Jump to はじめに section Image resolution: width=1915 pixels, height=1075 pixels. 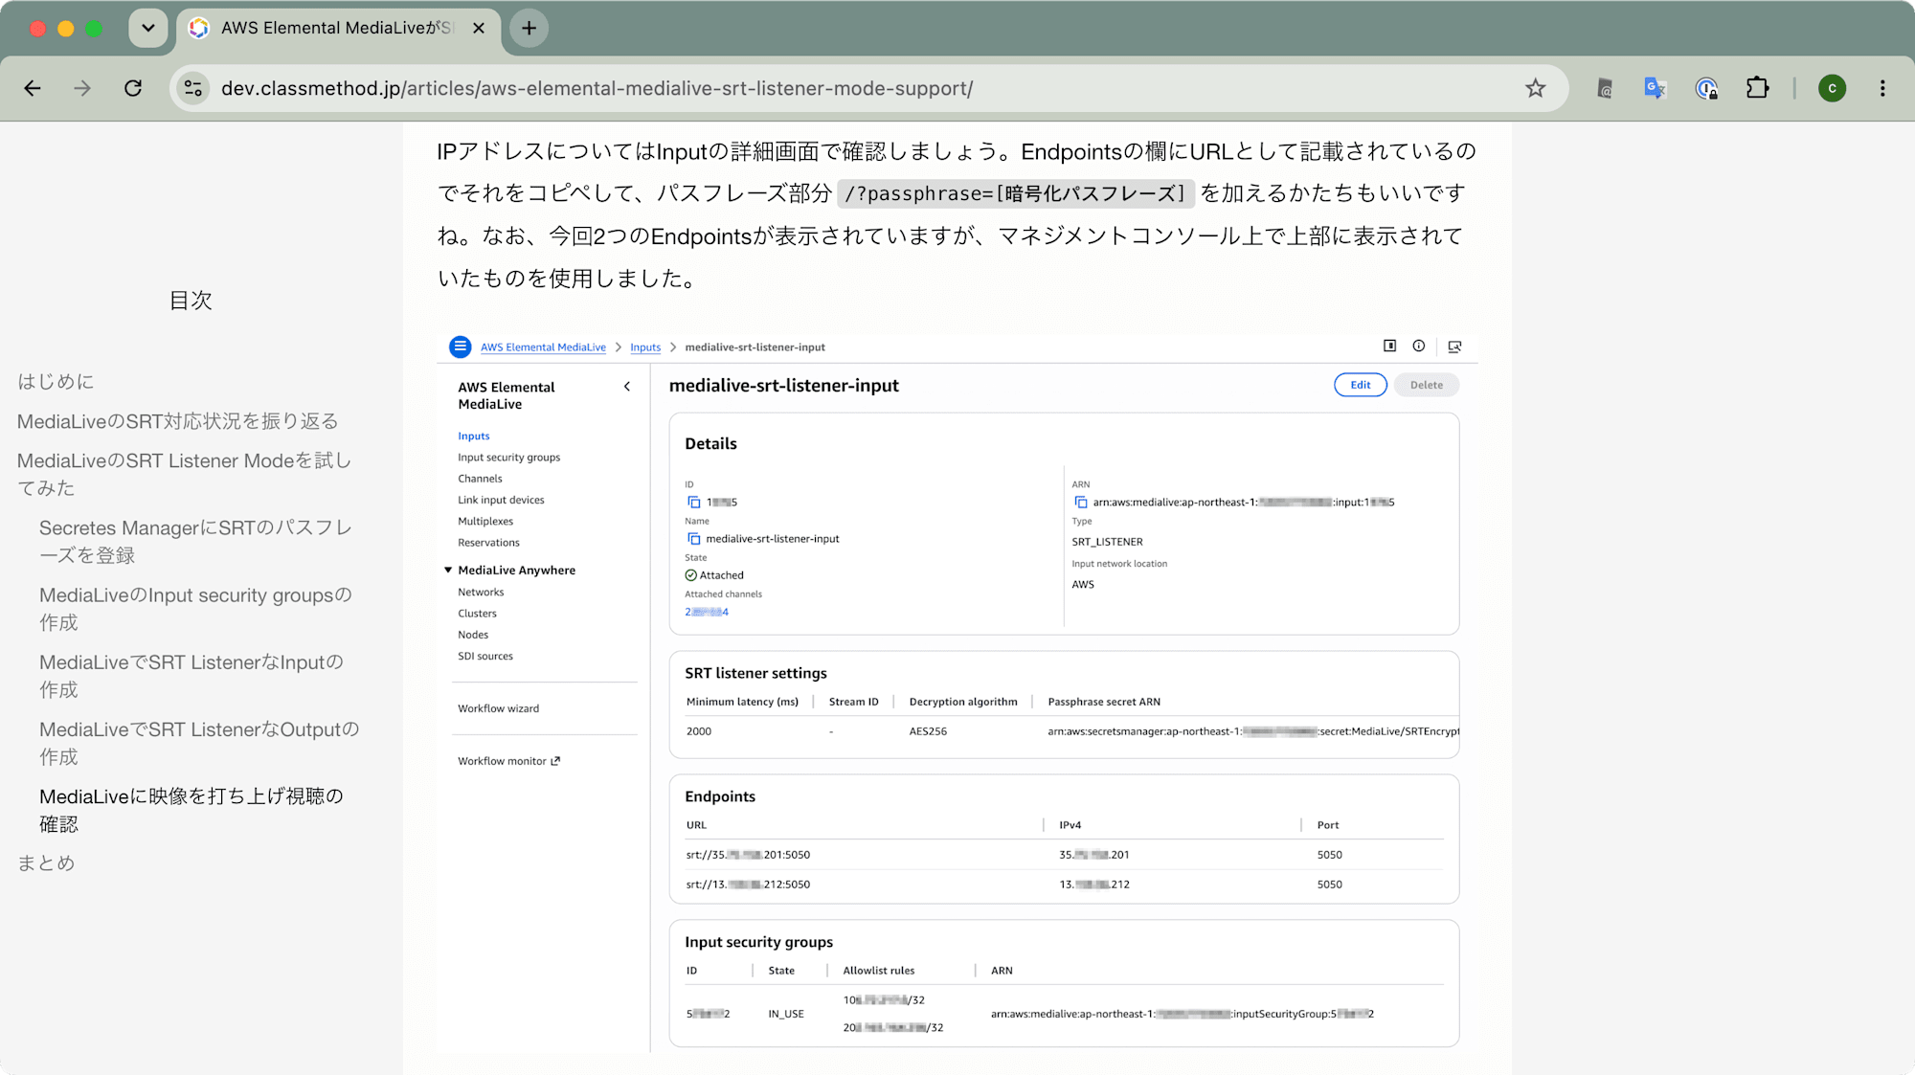tap(56, 381)
